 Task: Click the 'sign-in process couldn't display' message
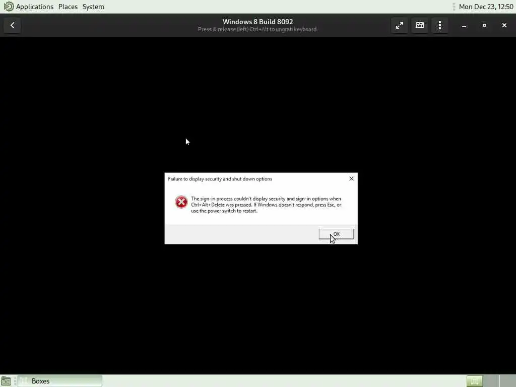pos(266,205)
